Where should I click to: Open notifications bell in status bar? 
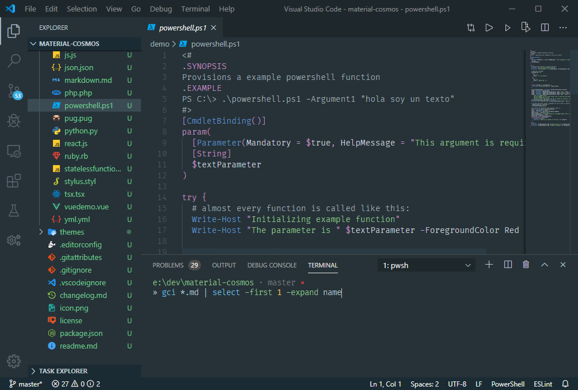click(x=565, y=384)
